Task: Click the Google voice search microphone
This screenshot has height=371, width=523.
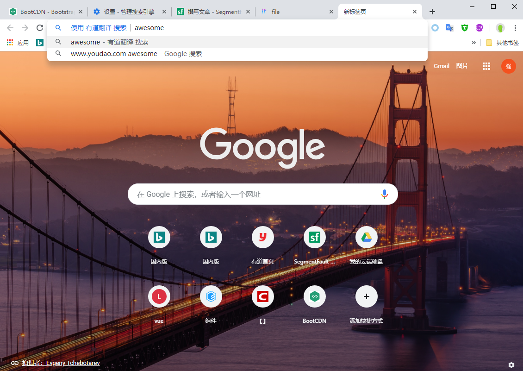Action: point(384,194)
